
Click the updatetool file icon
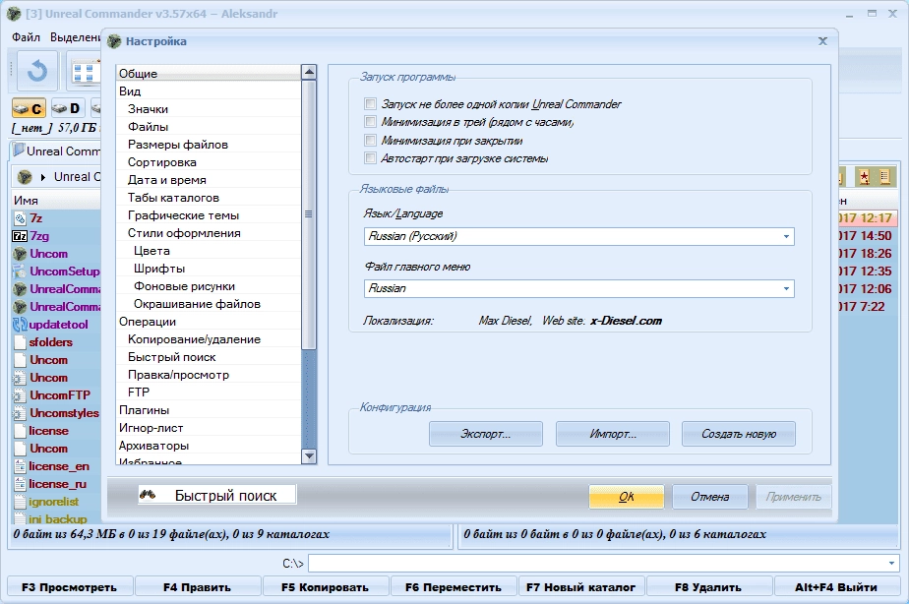[x=20, y=325]
